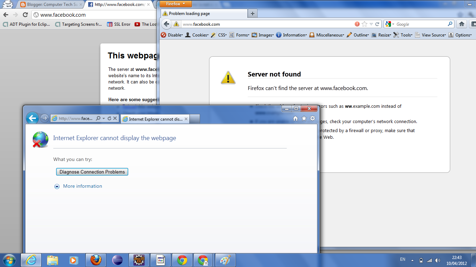The width and height of the screenshot is (476, 267).
Task: Click the Chrome address bar showing www.facebook.com
Action: 94,15
